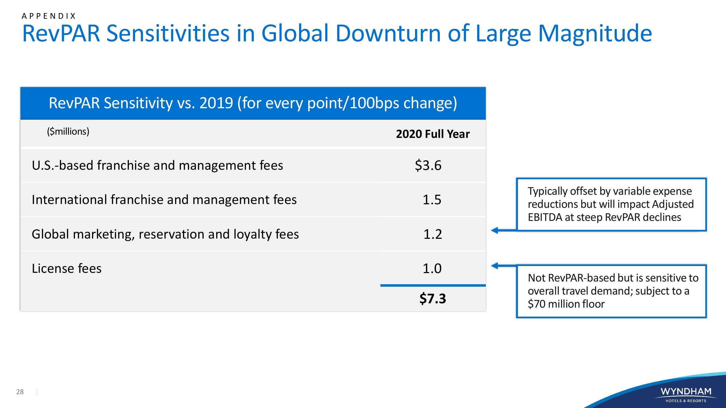The image size is (726, 408).
Task: Click the Wyndham Hotels & Resorts logo
Action: pos(686,395)
